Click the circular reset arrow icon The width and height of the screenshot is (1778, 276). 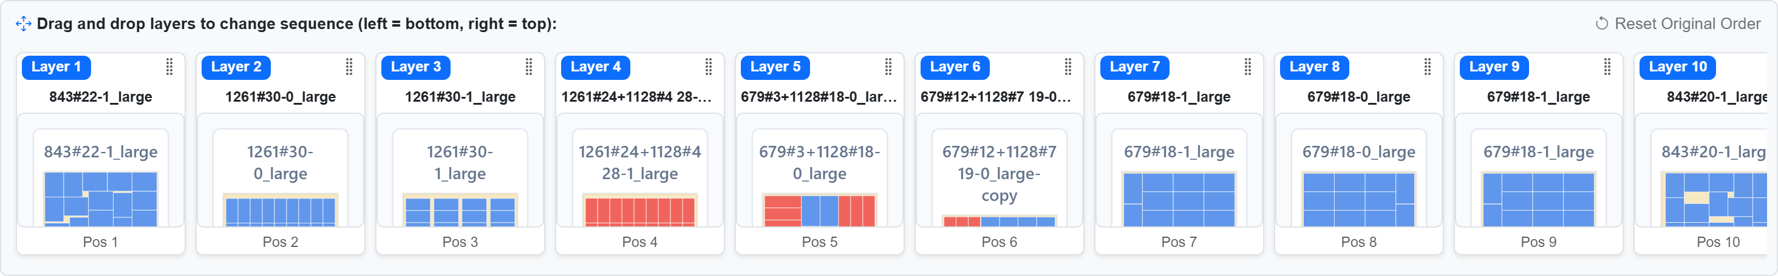coord(1602,24)
